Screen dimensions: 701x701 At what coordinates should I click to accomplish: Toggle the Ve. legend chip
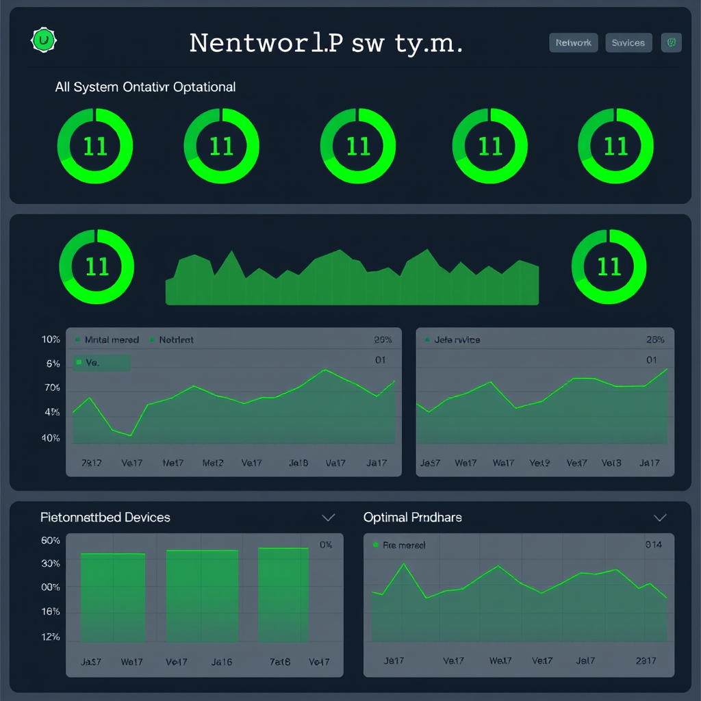102,363
